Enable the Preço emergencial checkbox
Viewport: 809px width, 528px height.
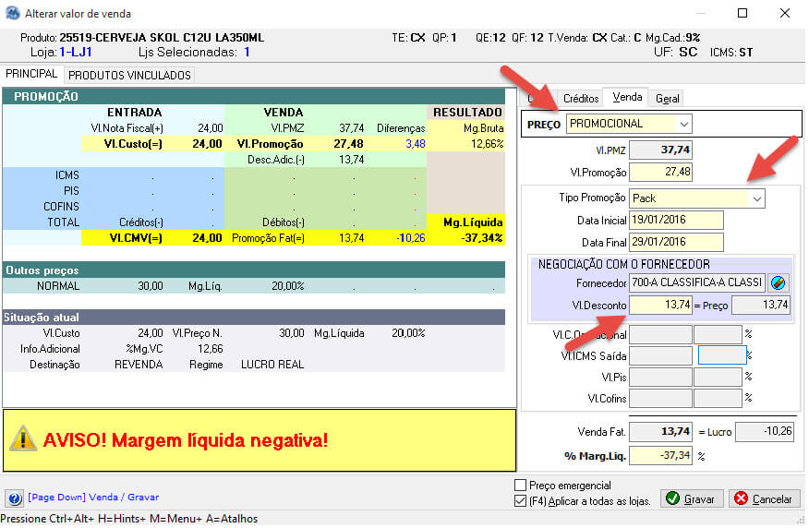(521, 486)
